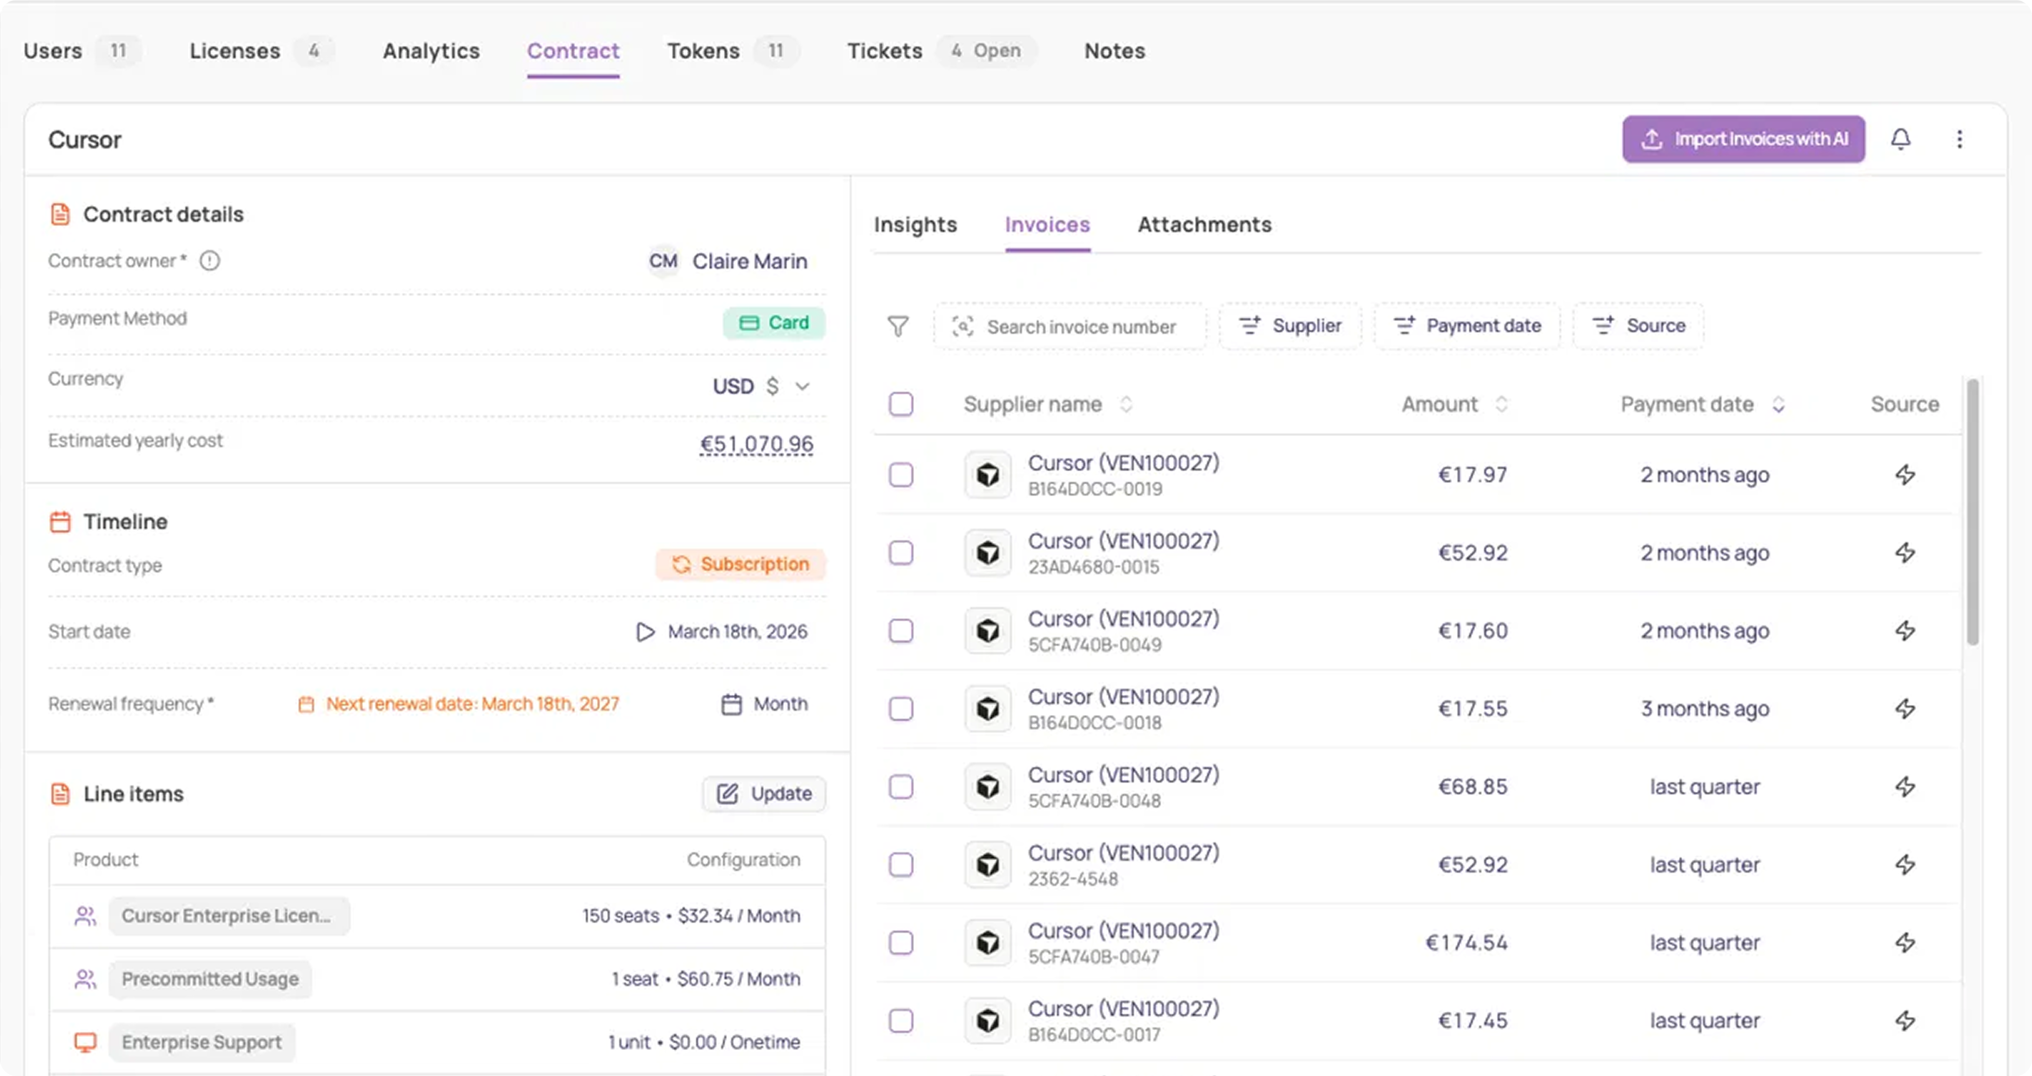Click the Cursor logo for invoice 2362-4548
2032x1076 pixels.
click(x=988, y=865)
